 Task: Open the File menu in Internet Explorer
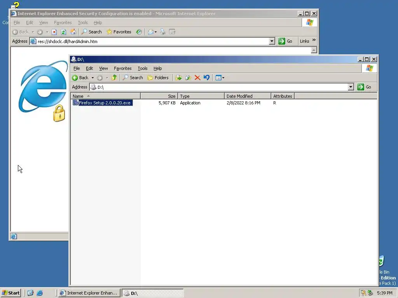click(x=17, y=23)
